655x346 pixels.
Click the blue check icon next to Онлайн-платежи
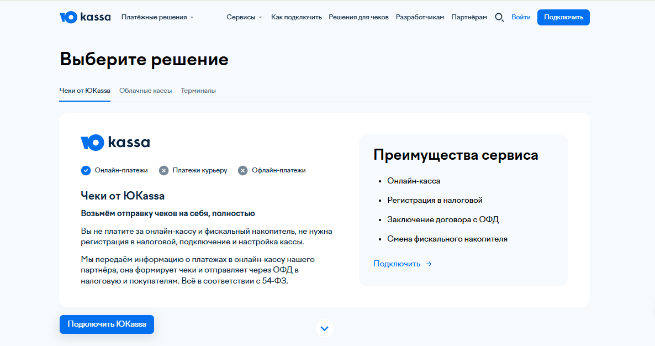coord(86,170)
